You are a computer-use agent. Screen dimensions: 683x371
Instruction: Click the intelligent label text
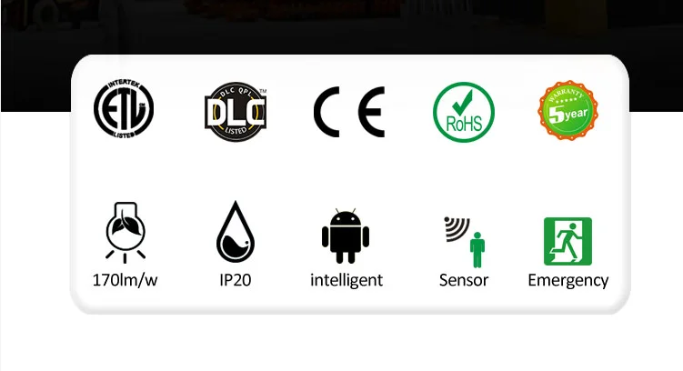point(347,280)
